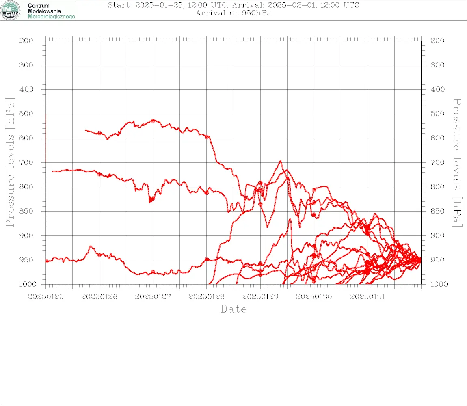
Task: Click the left y-axis 1000 label
Action: 28,284
